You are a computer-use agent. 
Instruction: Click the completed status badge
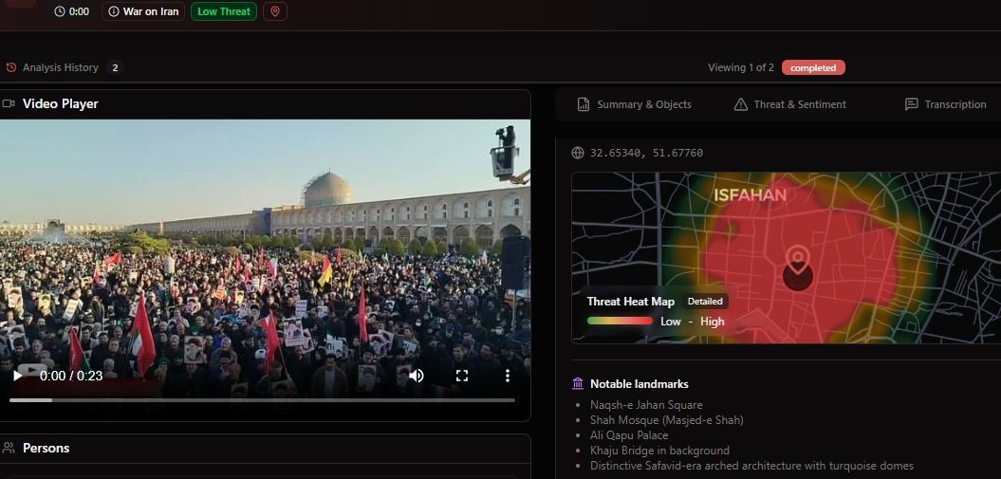click(x=813, y=67)
